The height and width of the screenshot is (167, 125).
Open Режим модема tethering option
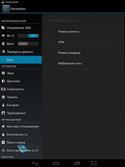point(83,53)
